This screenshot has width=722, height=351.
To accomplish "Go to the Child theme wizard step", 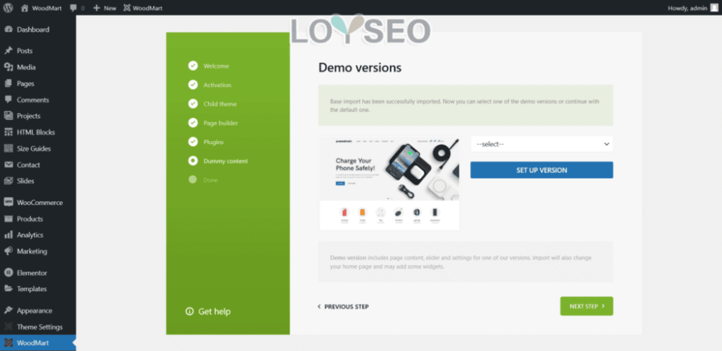I will tap(220, 104).
